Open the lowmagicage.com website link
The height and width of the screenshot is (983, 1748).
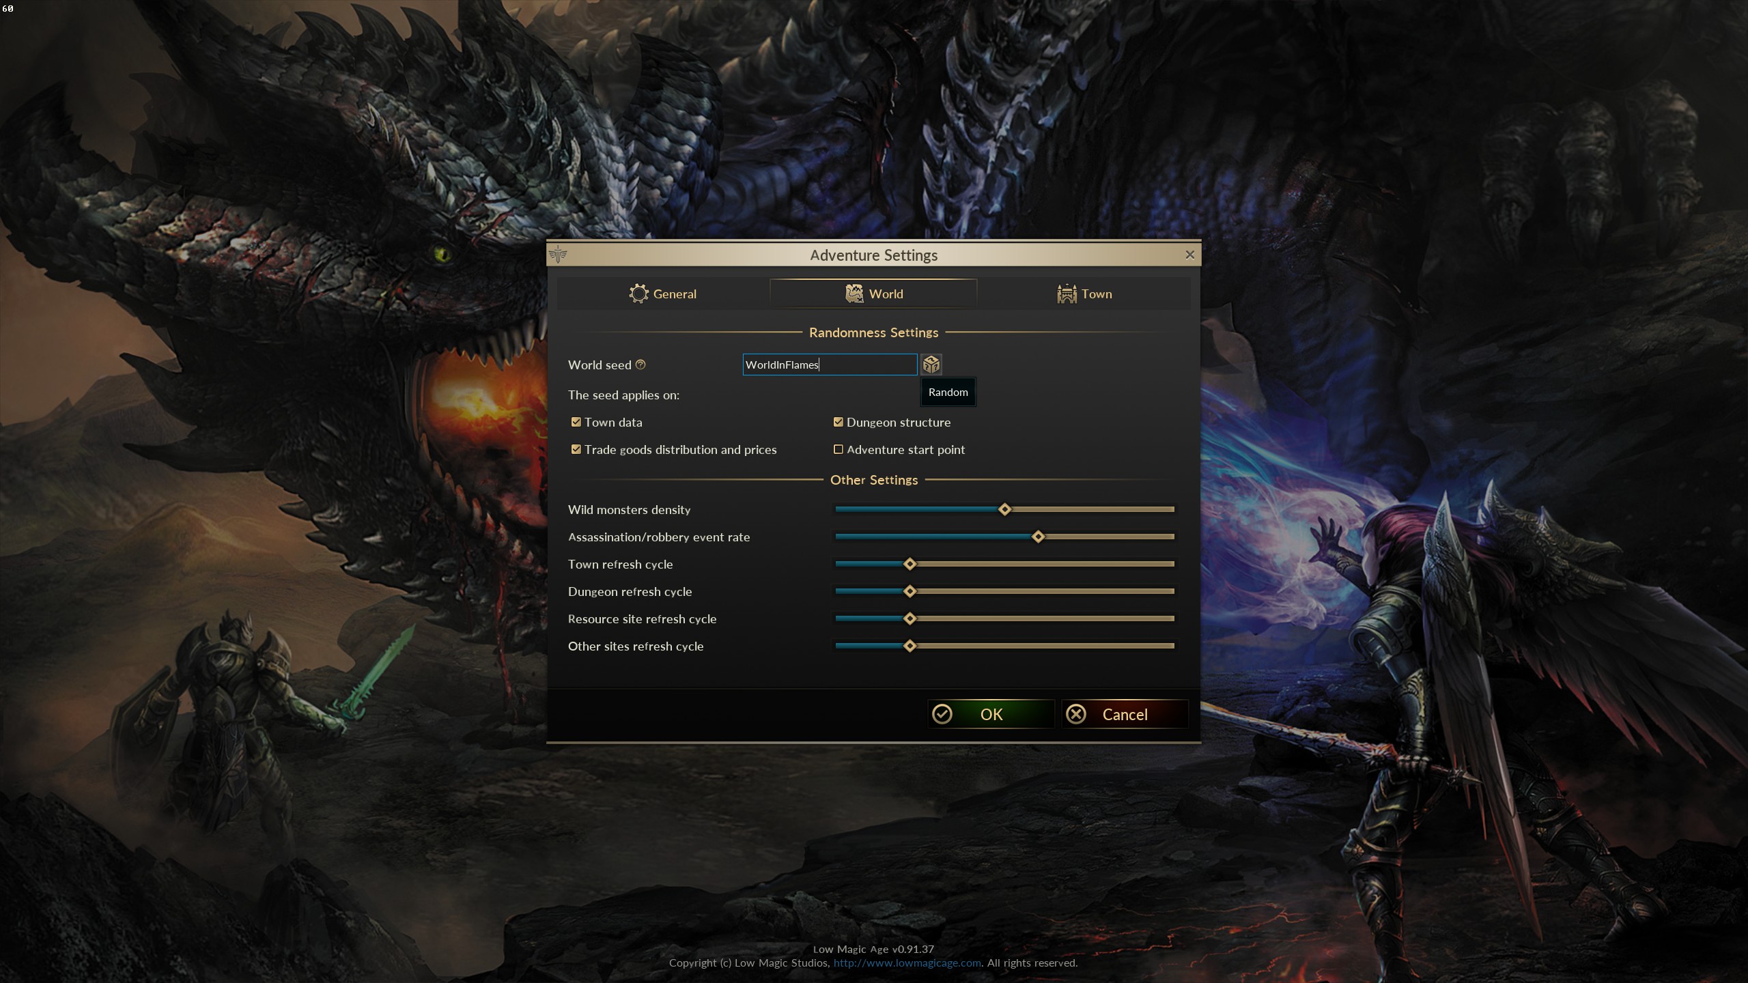click(907, 963)
